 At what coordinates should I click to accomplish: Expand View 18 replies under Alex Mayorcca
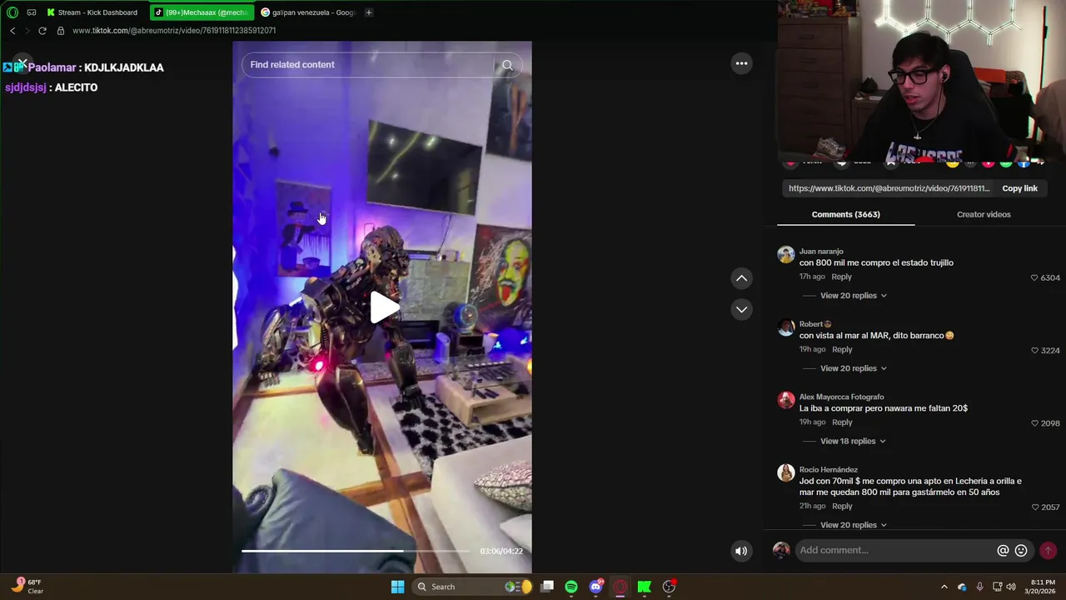click(853, 442)
